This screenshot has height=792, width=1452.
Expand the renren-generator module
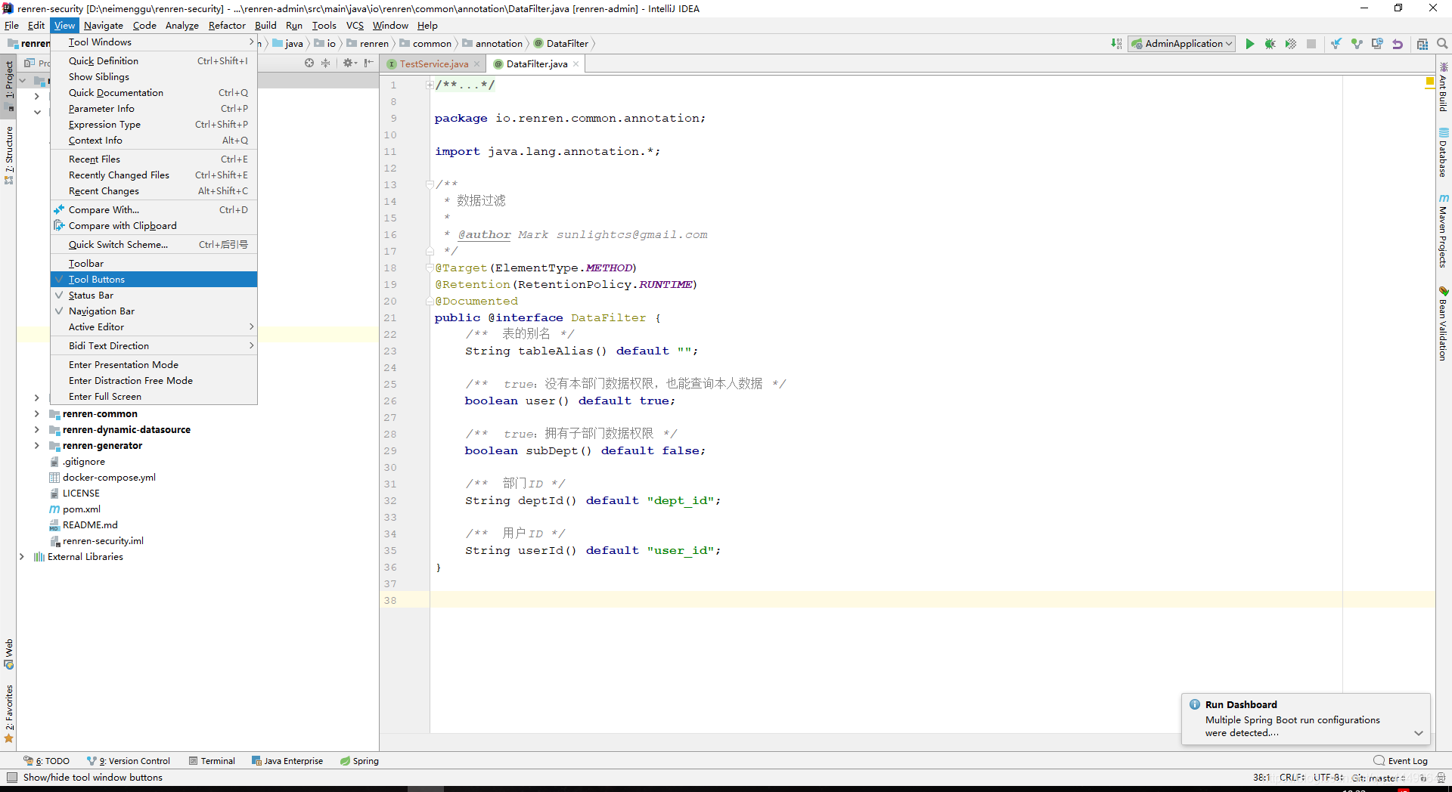coord(36,446)
